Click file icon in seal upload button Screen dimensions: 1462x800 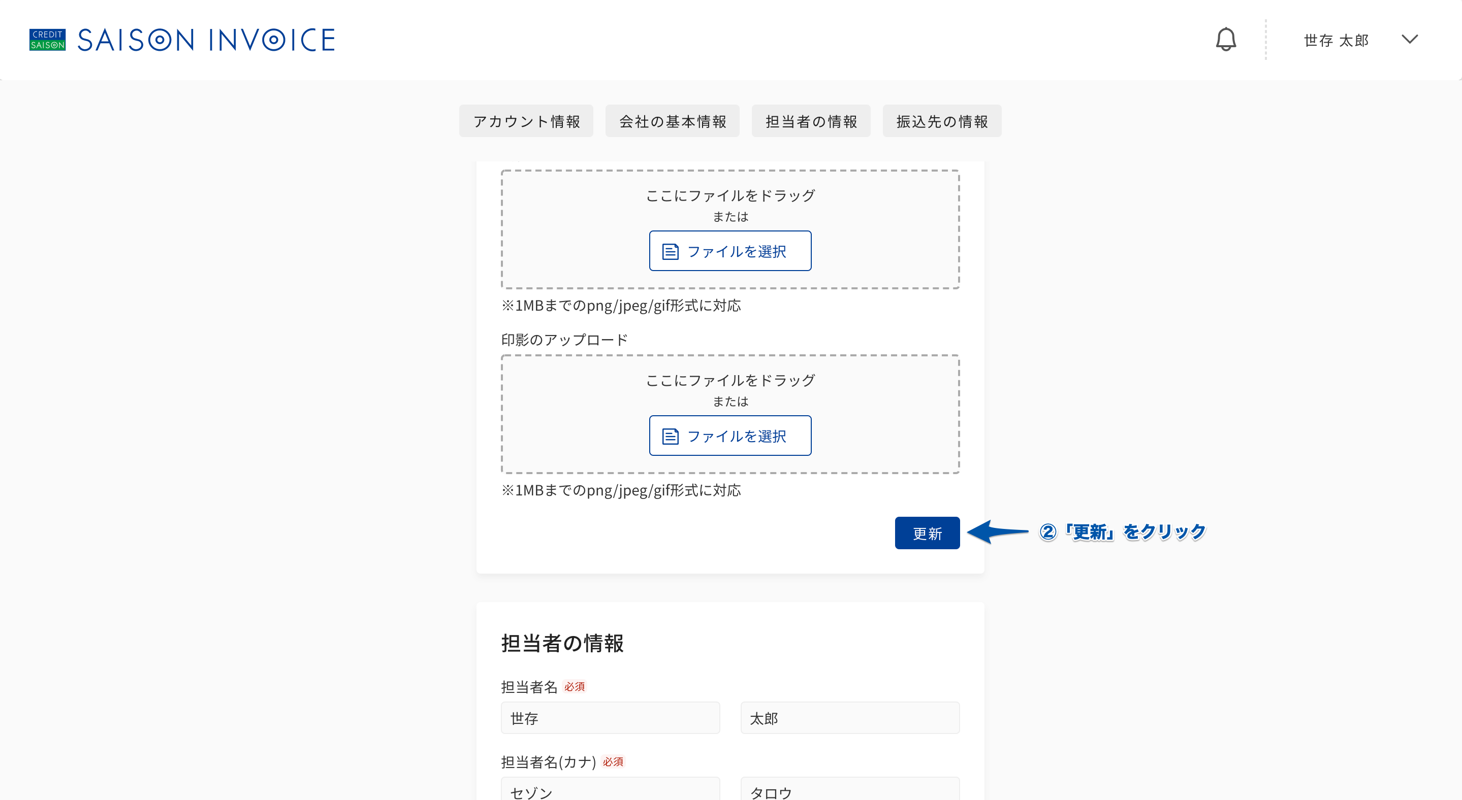click(670, 436)
